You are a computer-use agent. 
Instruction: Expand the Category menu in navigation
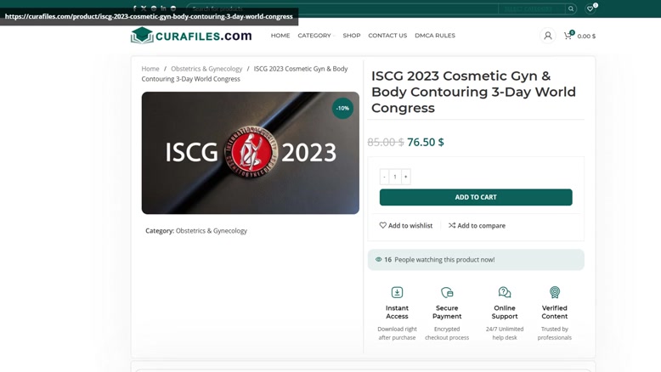coord(316,36)
